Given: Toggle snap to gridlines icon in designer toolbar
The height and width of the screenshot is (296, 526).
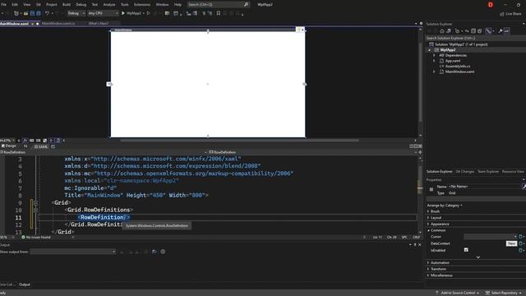Looking at the screenshot, I should (39, 141).
